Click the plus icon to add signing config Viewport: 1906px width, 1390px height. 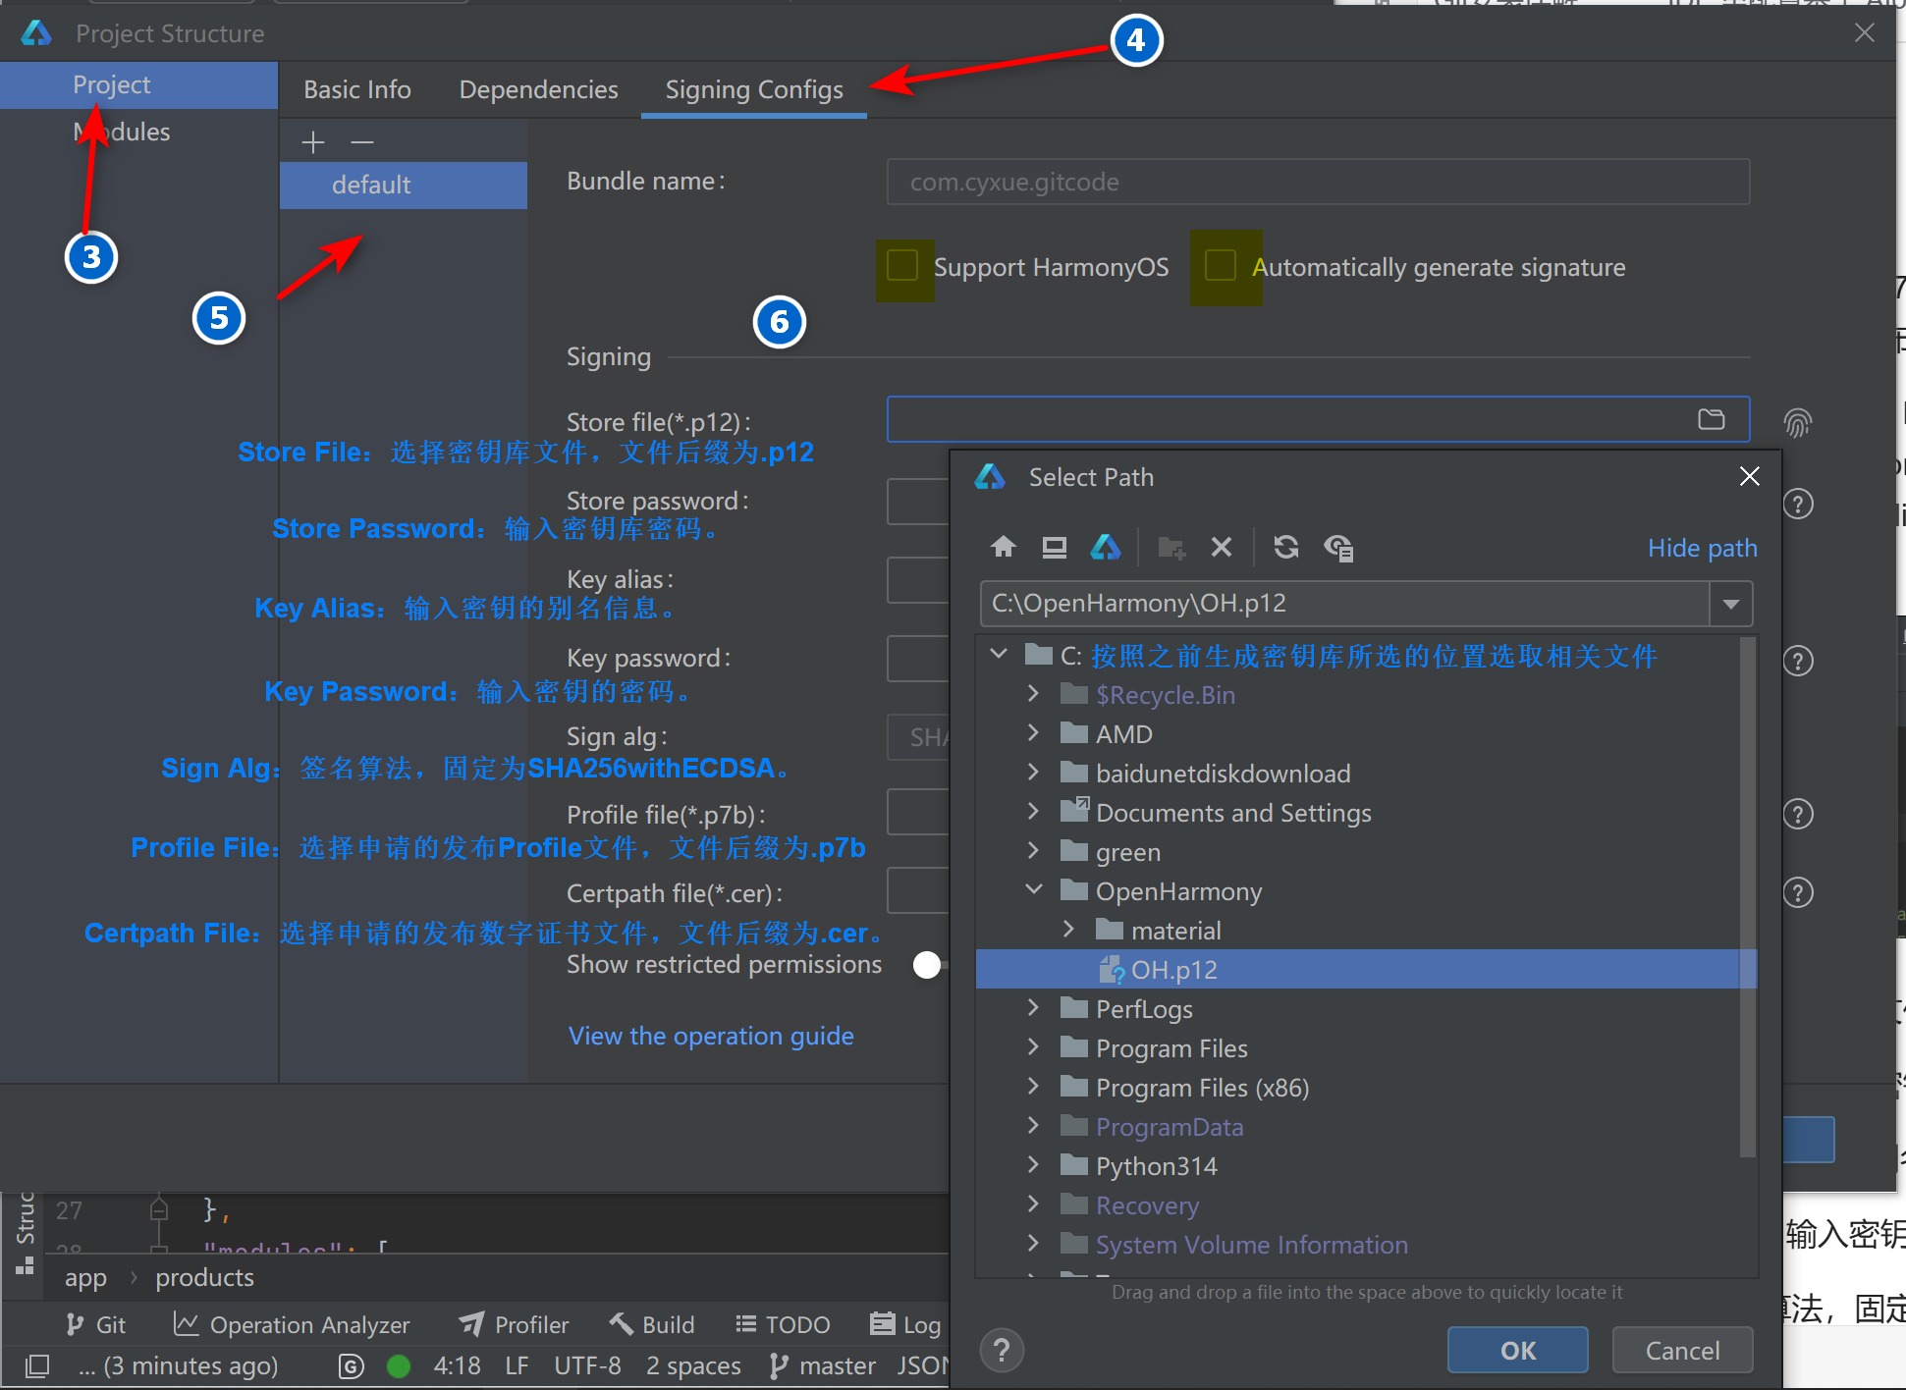(x=313, y=142)
